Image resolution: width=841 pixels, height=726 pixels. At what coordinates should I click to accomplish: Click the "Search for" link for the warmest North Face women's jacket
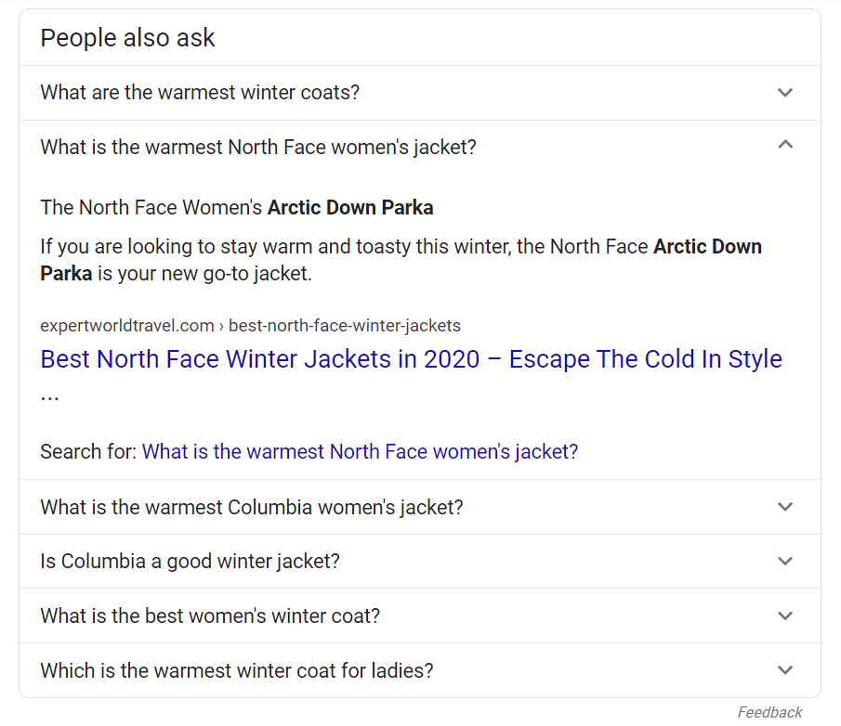click(x=360, y=452)
